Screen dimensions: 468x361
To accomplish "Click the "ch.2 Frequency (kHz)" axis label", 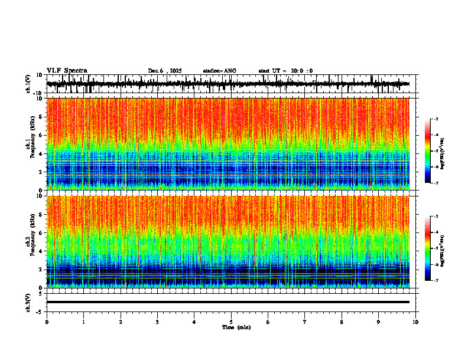I will click(31, 235).
